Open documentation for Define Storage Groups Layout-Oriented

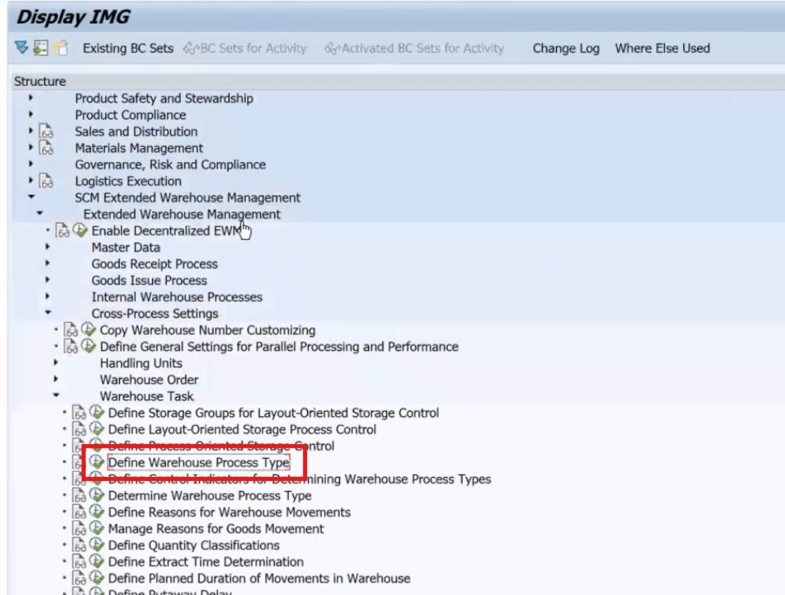click(x=79, y=413)
